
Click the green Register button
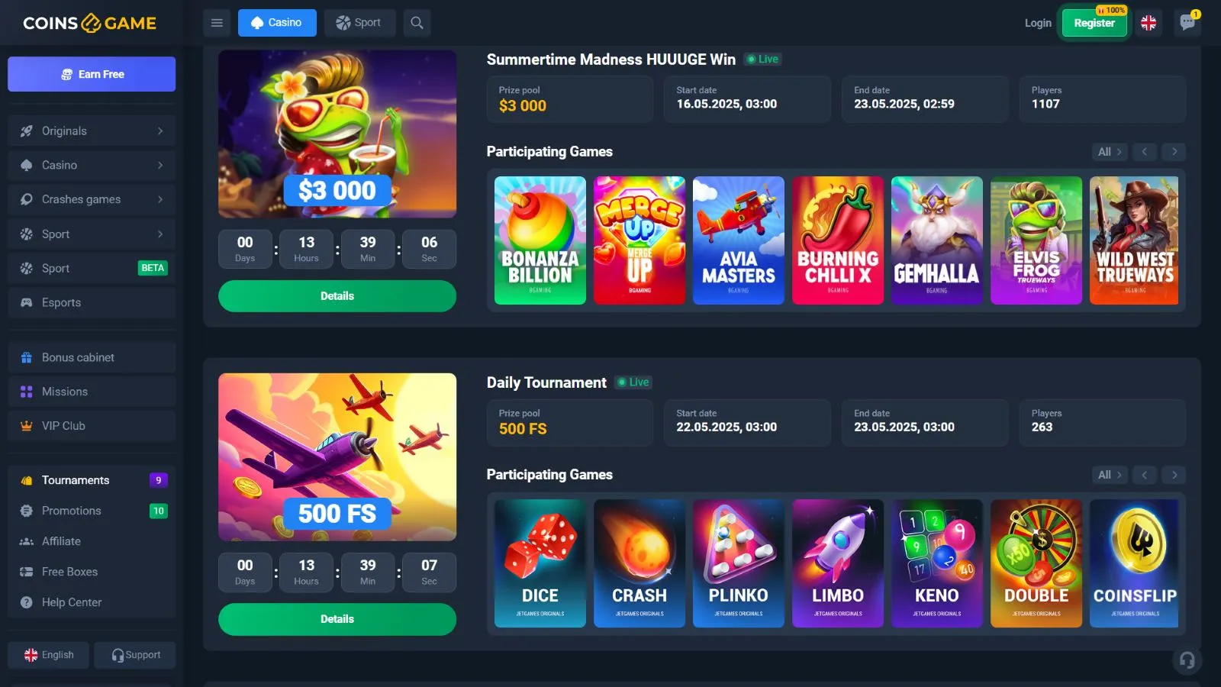coord(1094,23)
